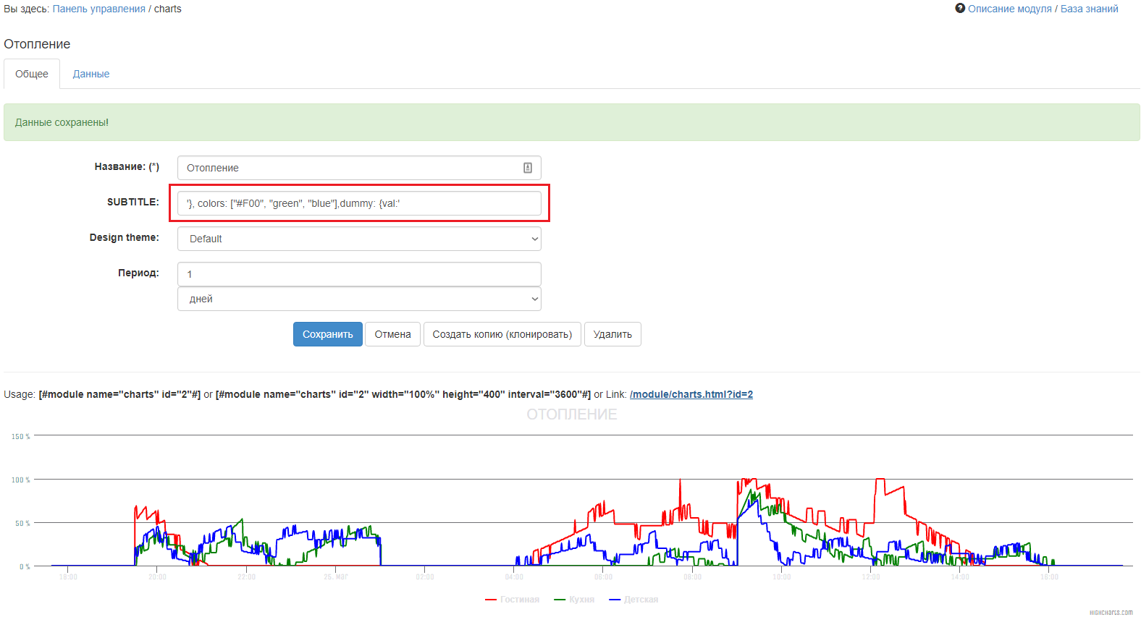Click the autofill icon in the Название field

click(528, 168)
